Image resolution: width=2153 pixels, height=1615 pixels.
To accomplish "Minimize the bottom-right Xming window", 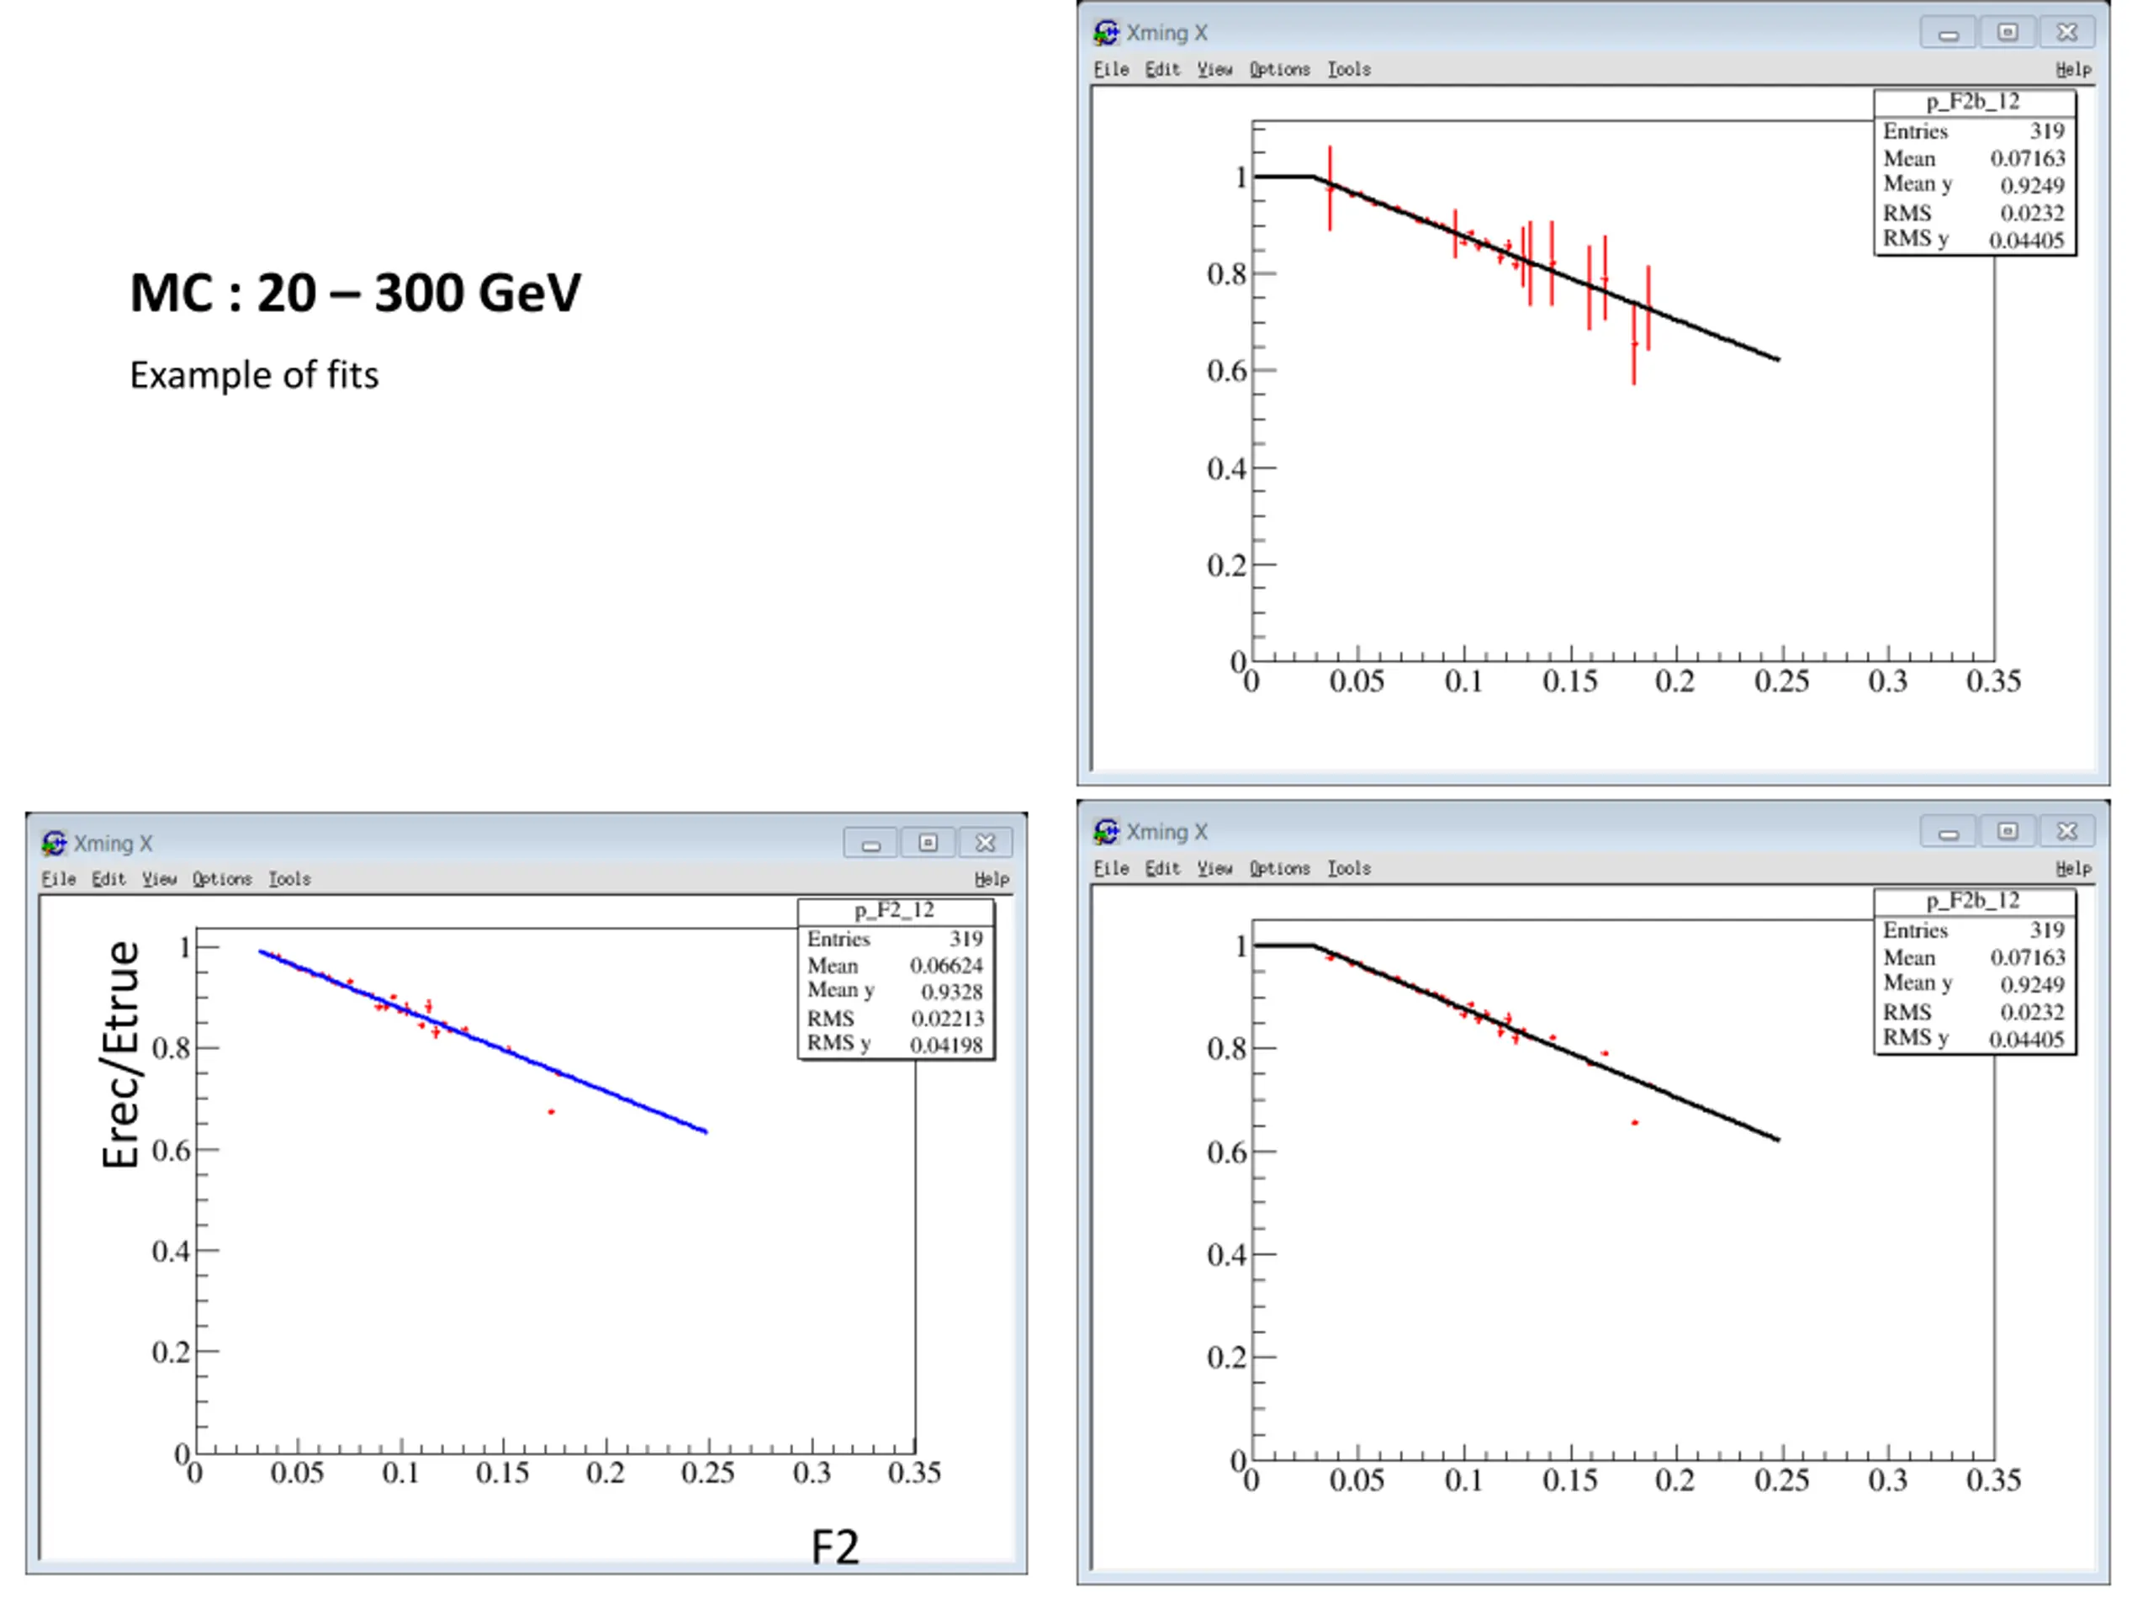I will (x=1949, y=831).
